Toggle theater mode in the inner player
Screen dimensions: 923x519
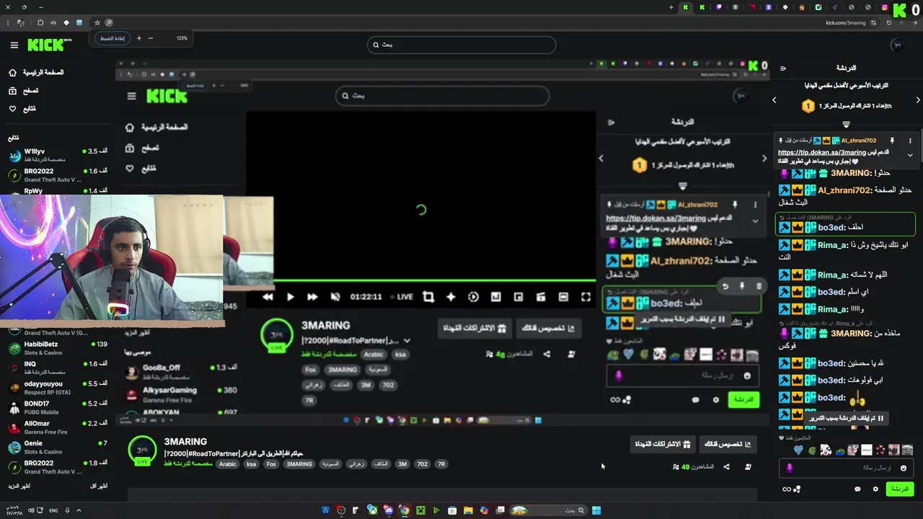[563, 296]
